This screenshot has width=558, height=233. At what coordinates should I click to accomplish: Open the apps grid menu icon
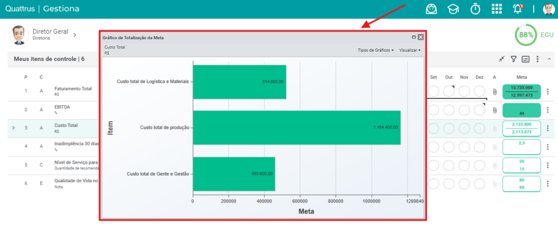496,9
